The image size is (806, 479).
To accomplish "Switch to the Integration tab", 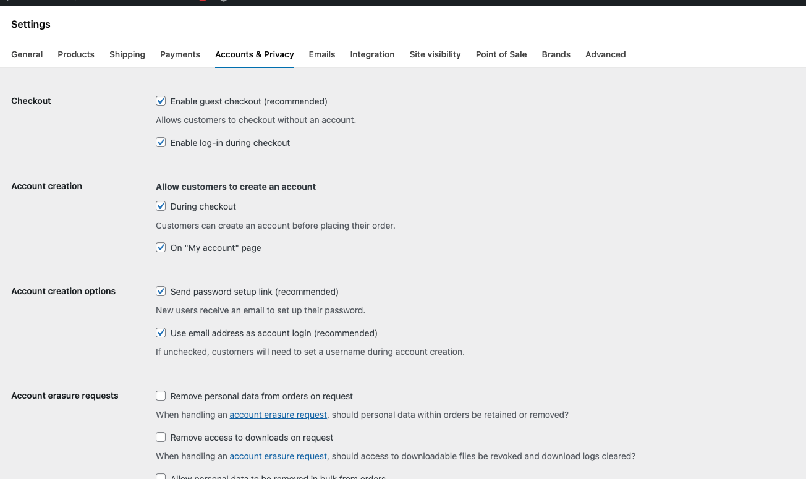I will pyautogui.click(x=372, y=54).
